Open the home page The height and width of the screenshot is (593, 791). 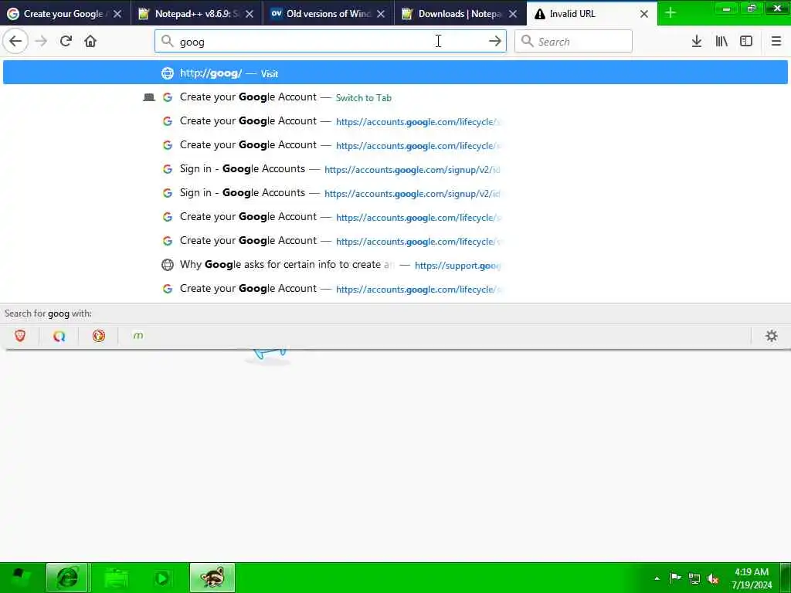[x=90, y=42]
